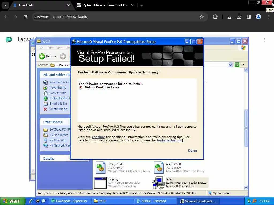274x205 pixels.
Task: Maximize the WCU Explorer window
Action: point(238,41)
